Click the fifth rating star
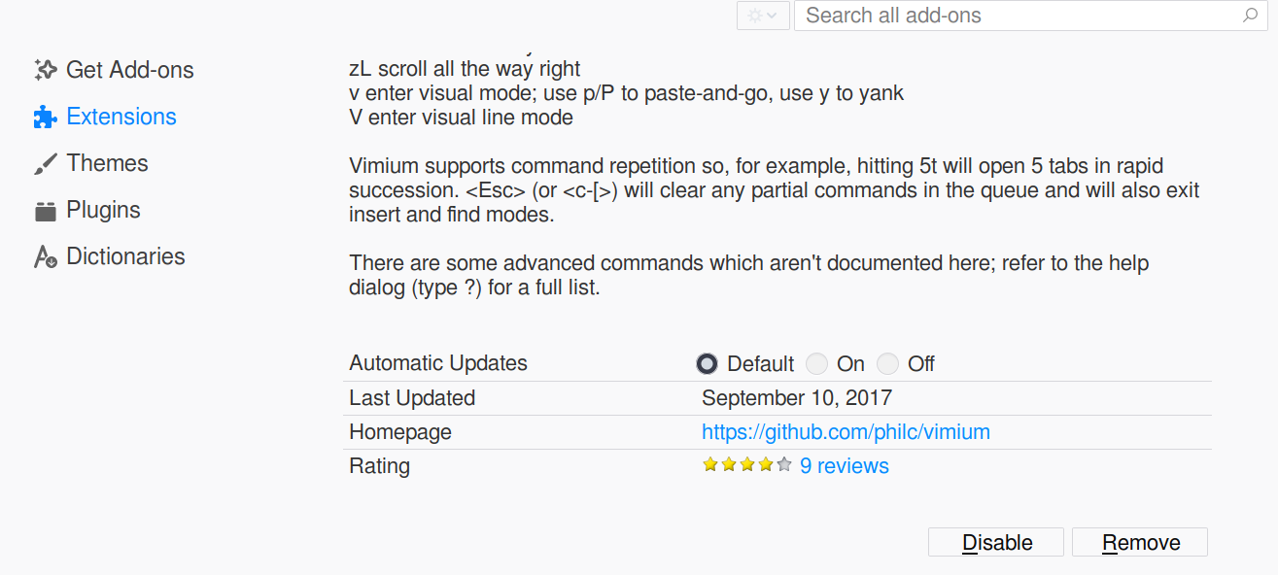The image size is (1278, 575). click(782, 464)
